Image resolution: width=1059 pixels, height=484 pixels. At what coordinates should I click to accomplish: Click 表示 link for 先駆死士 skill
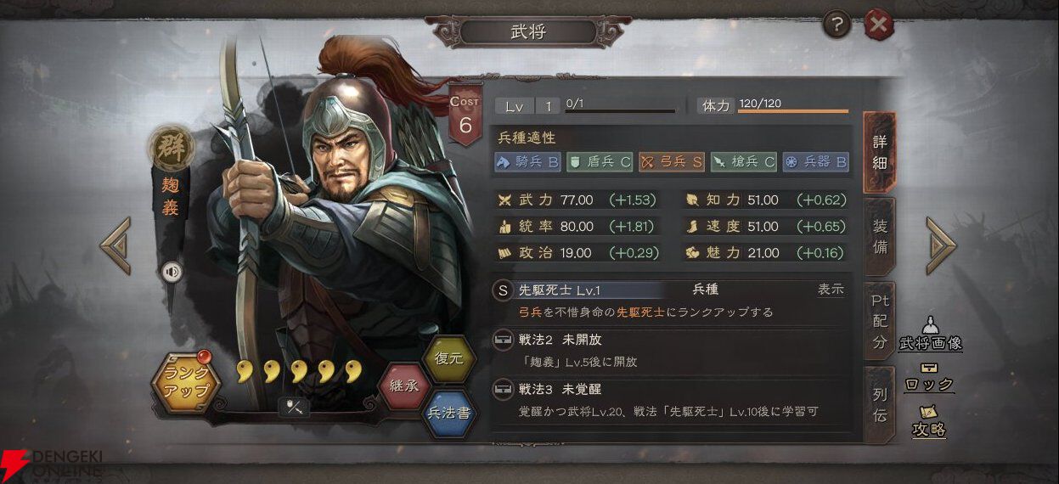(831, 290)
